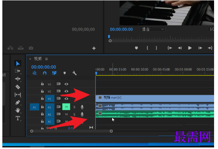This screenshot has width=218, height=149.
Task: Toggle lock on track A3
Action: pos(42,121)
